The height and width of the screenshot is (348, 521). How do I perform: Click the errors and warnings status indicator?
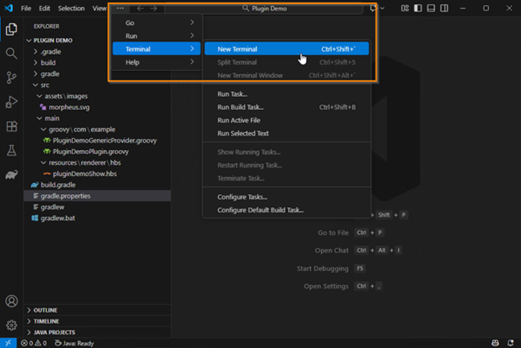coord(33,343)
